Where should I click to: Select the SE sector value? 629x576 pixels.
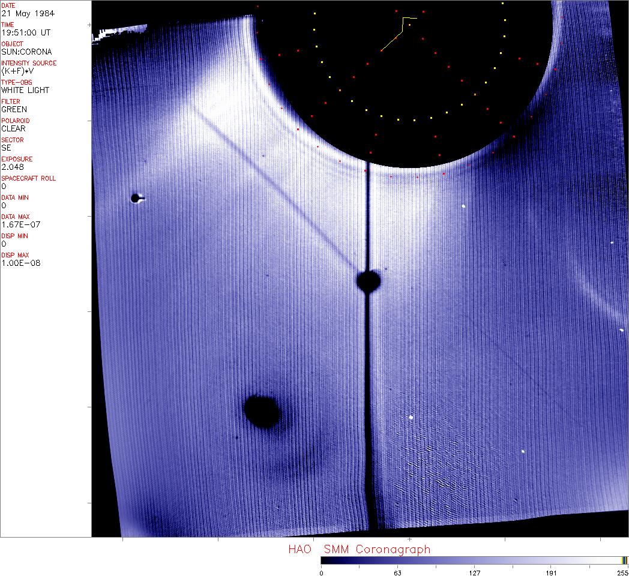coord(6,148)
